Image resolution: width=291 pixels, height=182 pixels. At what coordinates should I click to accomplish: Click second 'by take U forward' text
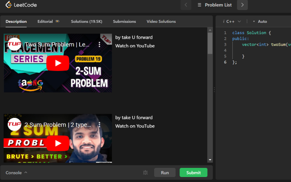click(x=134, y=117)
